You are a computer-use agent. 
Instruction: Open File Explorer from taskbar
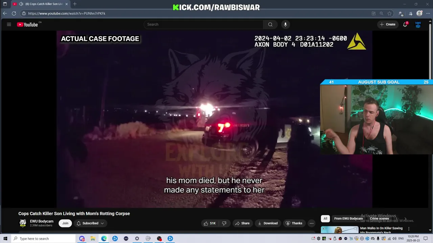point(93,239)
